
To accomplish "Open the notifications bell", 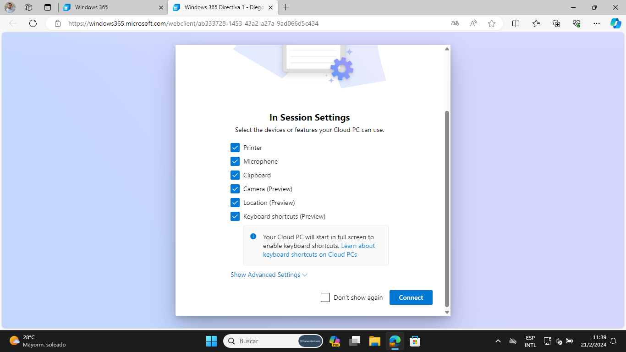I will pyautogui.click(x=614, y=341).
